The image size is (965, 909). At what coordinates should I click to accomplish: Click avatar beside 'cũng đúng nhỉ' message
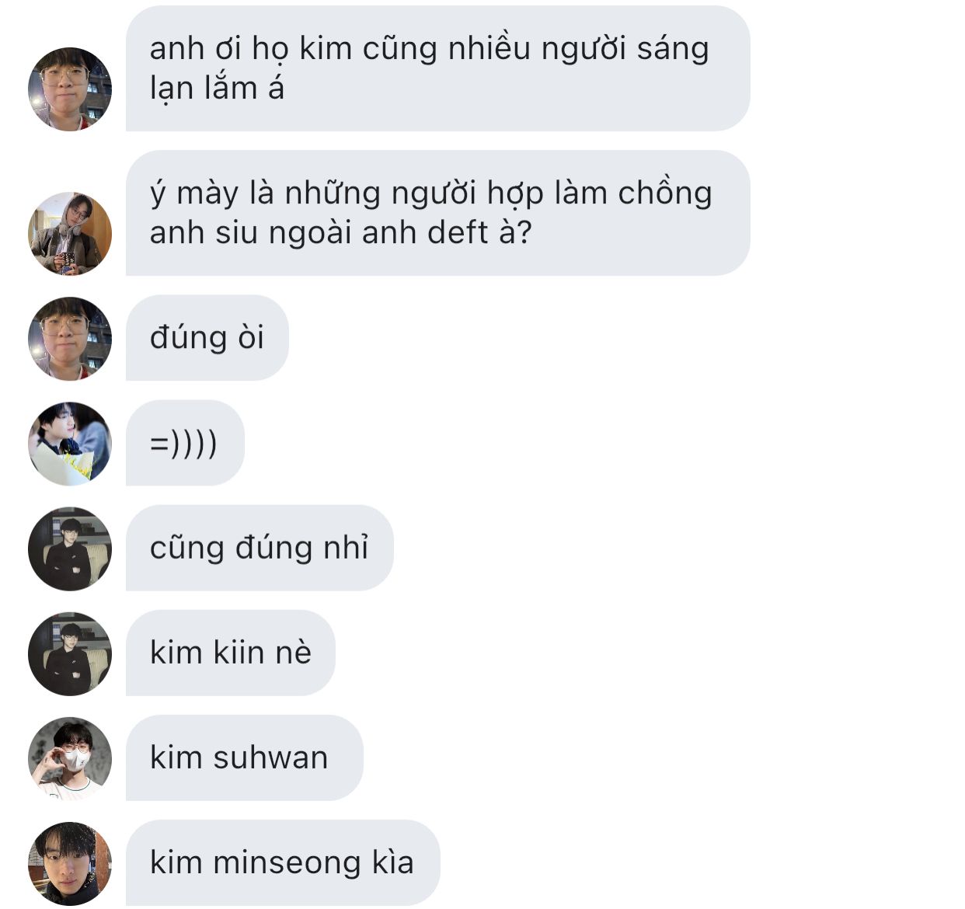point(70,549)
